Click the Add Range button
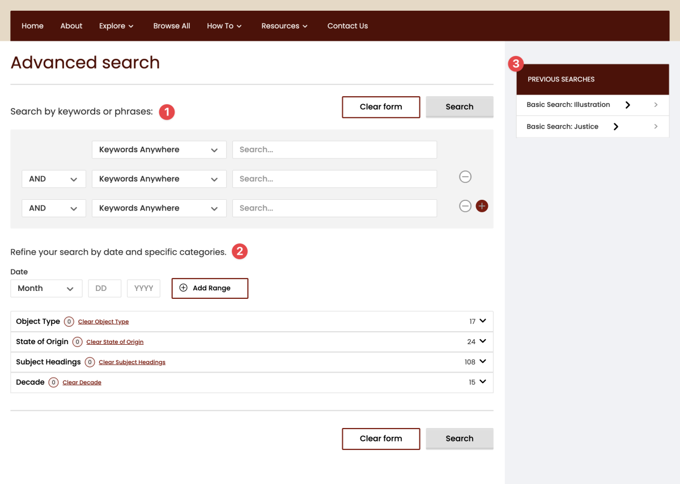The width and height of the screenshot is (680, 484). pyautogui.click(x=210, y=288)
